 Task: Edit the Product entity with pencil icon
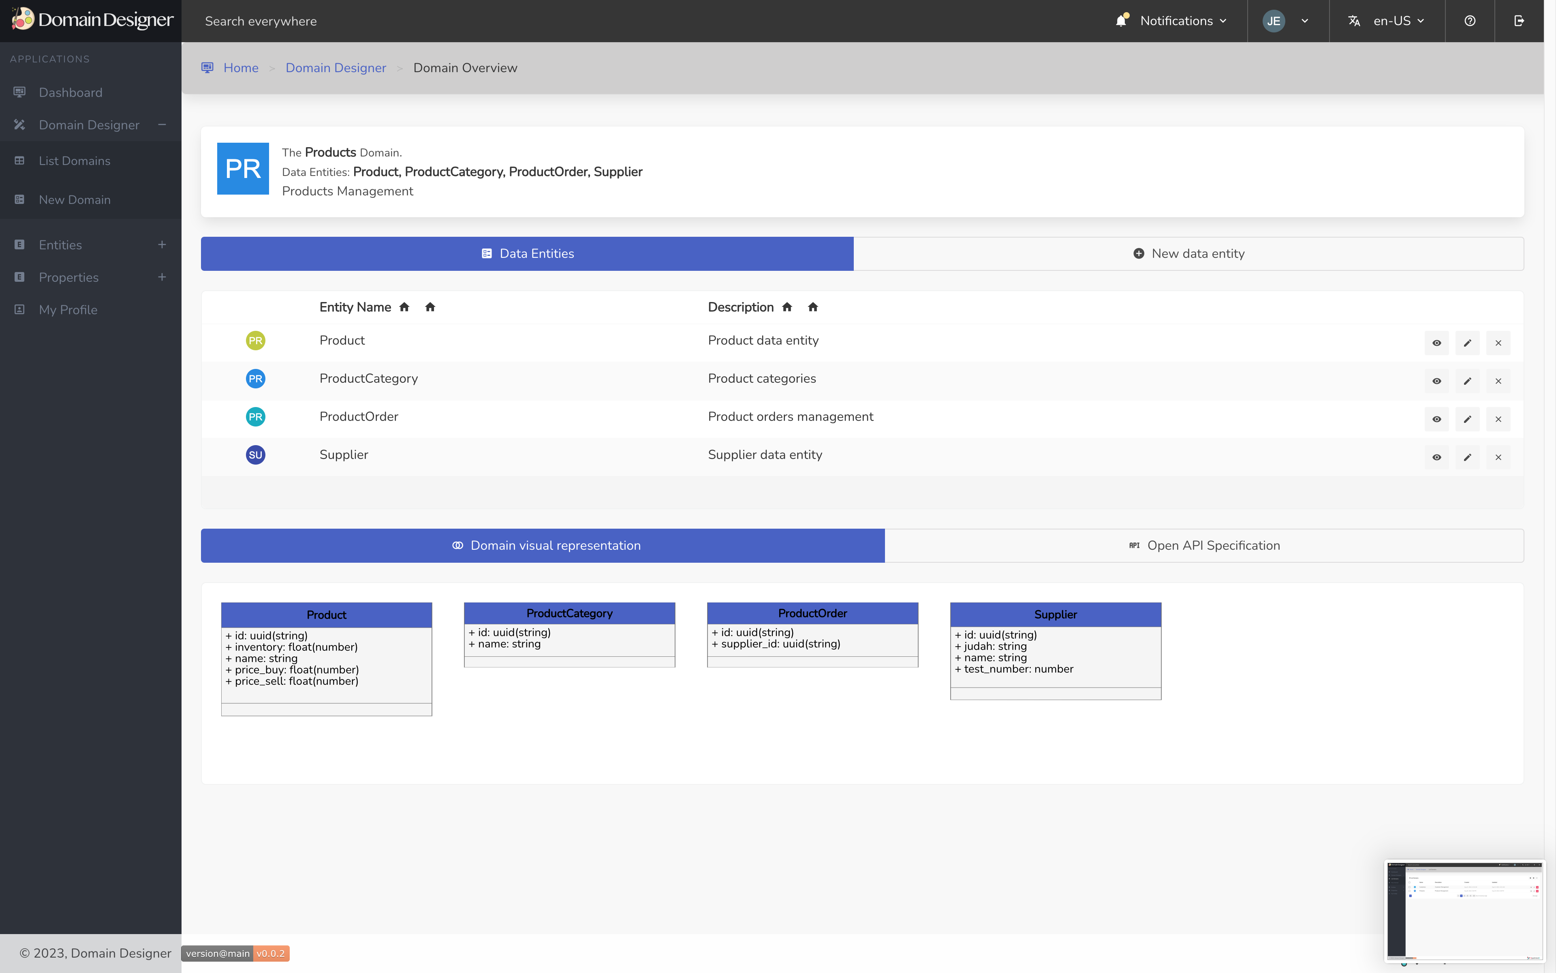point(1467,343)
